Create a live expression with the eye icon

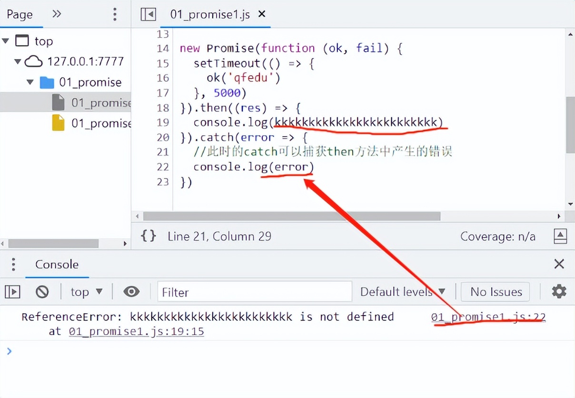pyautogui.click(x=131, y=291)
